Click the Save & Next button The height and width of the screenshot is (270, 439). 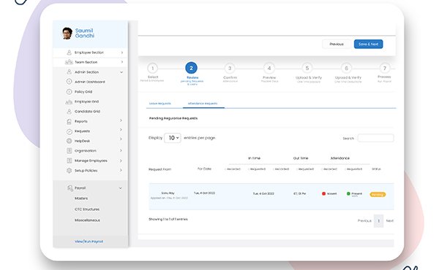click(368, 44)
